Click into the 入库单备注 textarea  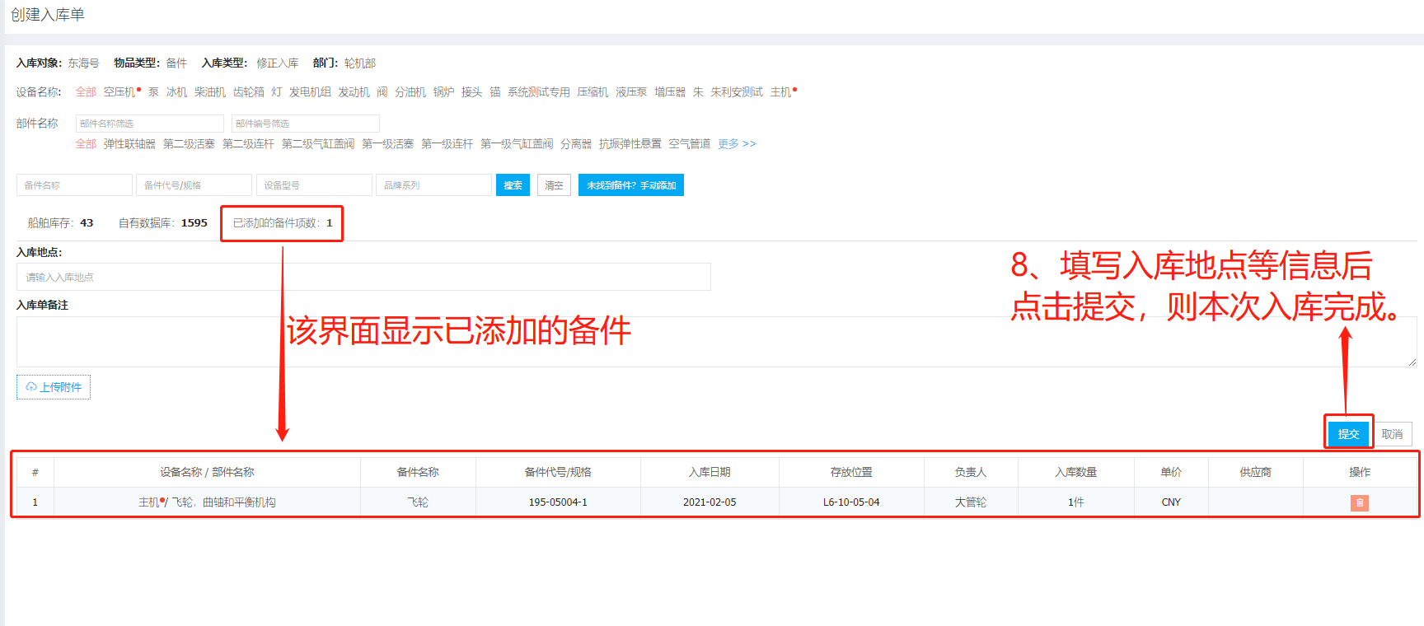(716, 342)
